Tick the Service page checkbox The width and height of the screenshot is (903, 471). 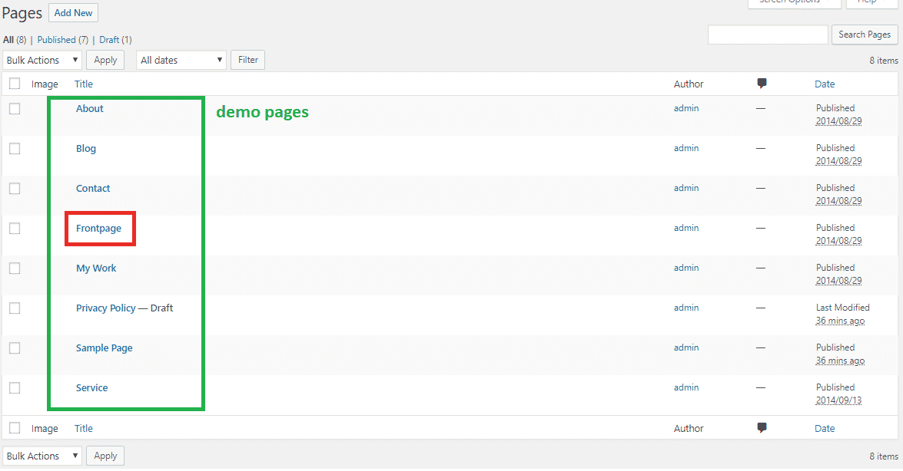click(x=15, y=387)
